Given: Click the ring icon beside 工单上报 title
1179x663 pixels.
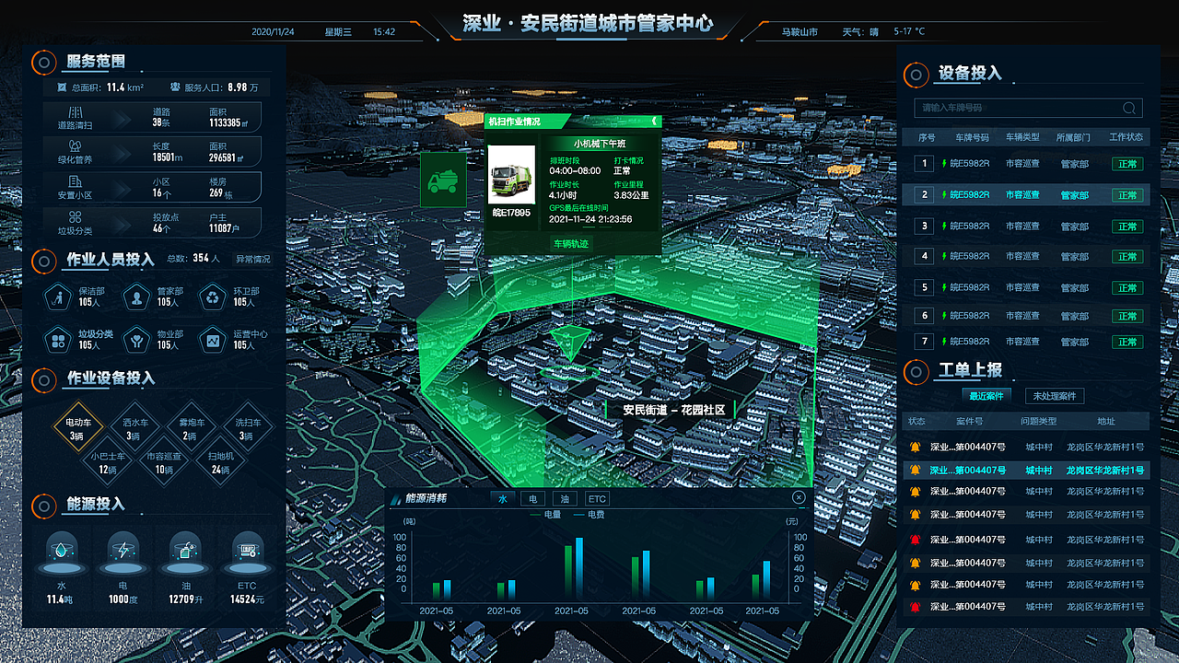Looking at the screenshot, I should point(916,372).
